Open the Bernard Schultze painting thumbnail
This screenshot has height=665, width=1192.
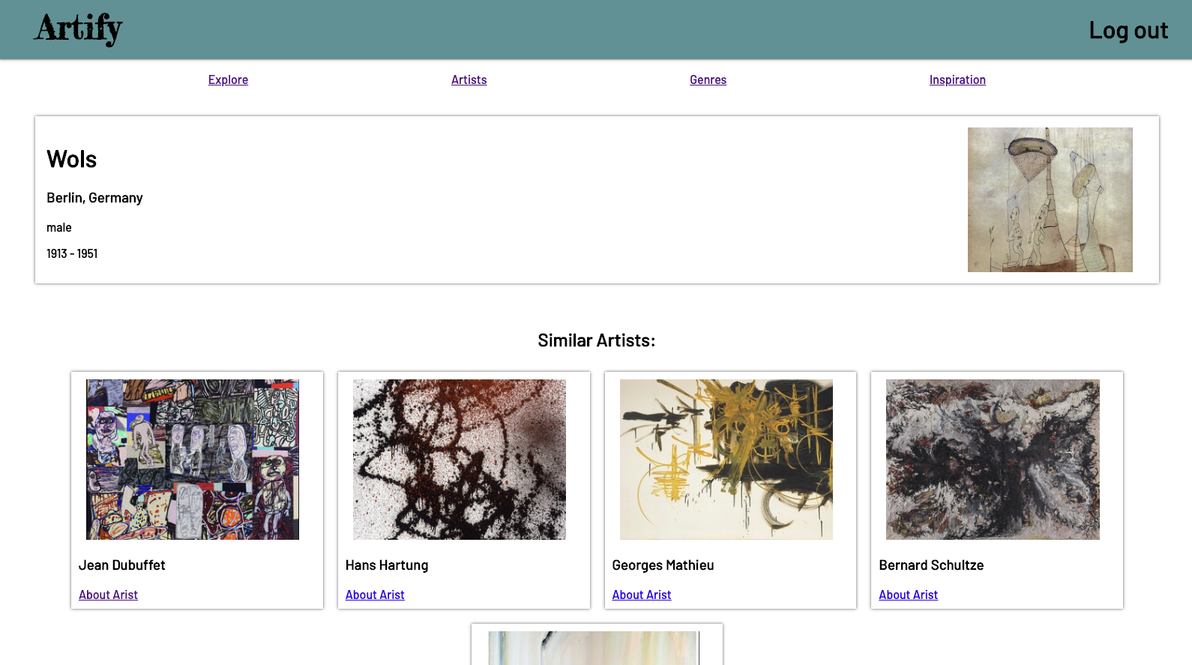993,460
